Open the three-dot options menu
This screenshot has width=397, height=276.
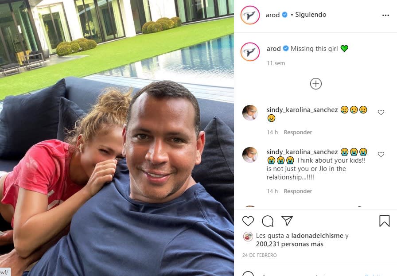coord(385,15)
